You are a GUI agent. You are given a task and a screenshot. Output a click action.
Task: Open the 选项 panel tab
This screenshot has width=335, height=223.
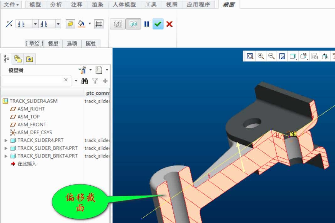tap(72, 44)
